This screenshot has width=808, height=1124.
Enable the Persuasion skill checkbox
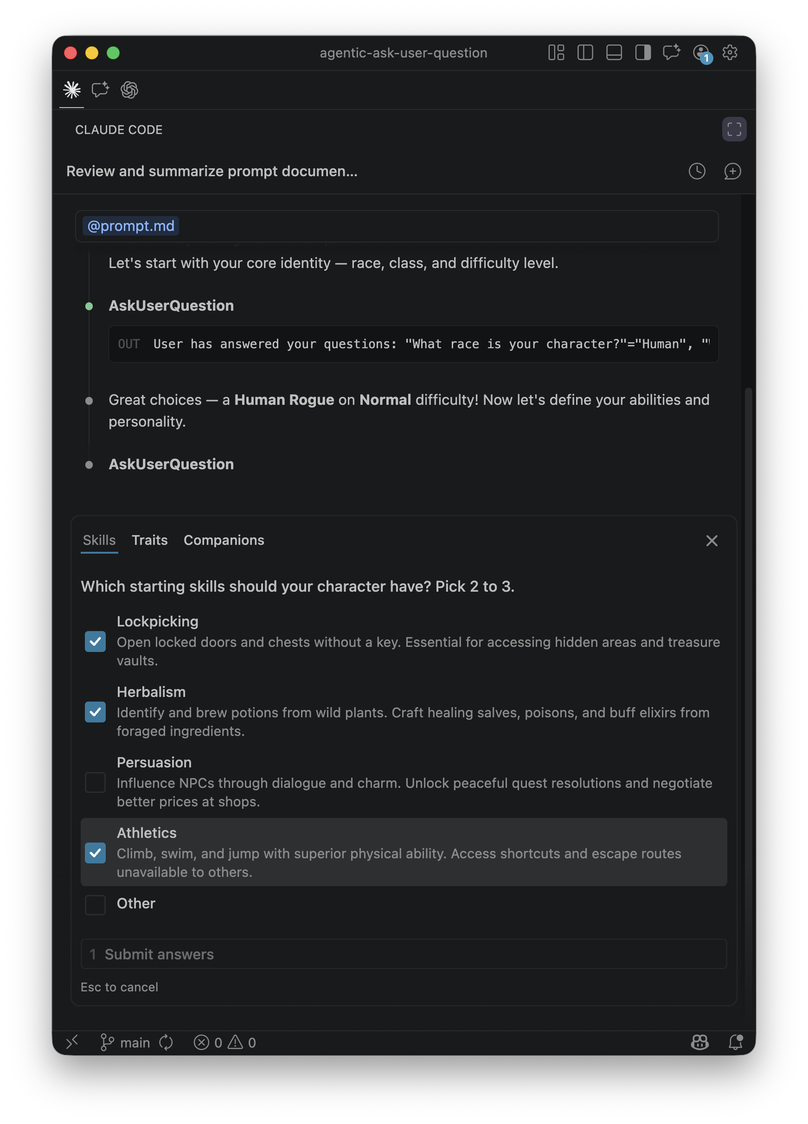(x=95, y=783)
